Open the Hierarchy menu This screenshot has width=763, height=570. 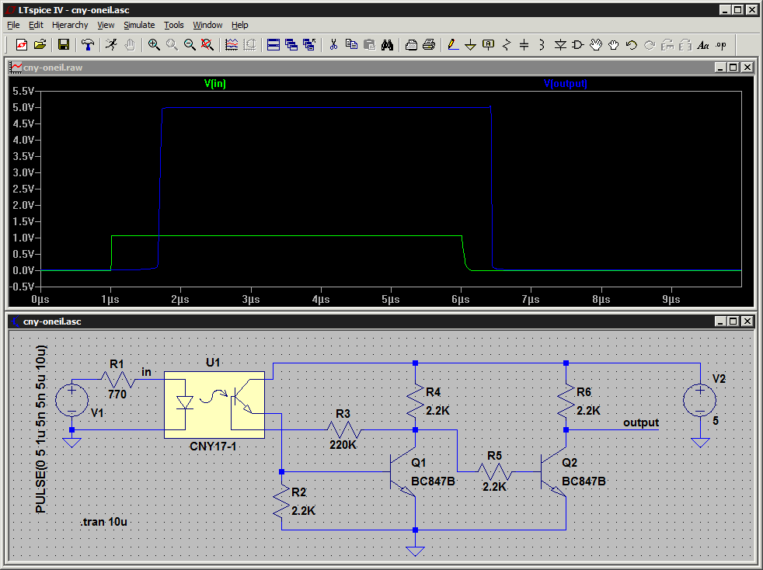pos(70,25)
